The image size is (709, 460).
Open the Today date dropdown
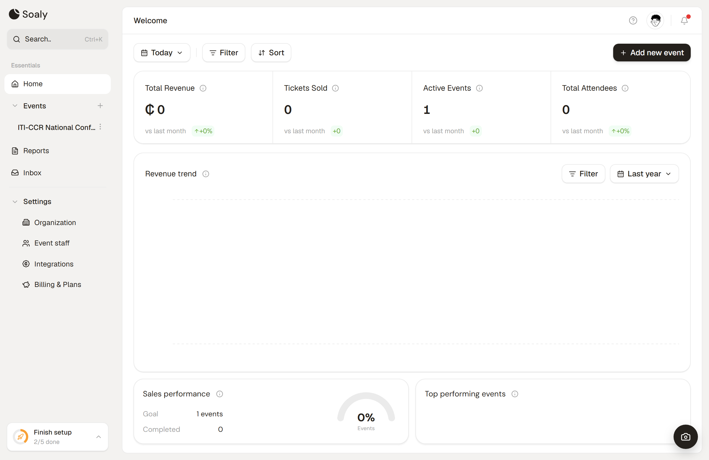click(162, 53)
